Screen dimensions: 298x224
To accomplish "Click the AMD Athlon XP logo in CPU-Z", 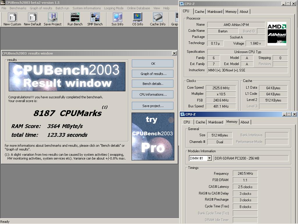I will coord(277,34).
